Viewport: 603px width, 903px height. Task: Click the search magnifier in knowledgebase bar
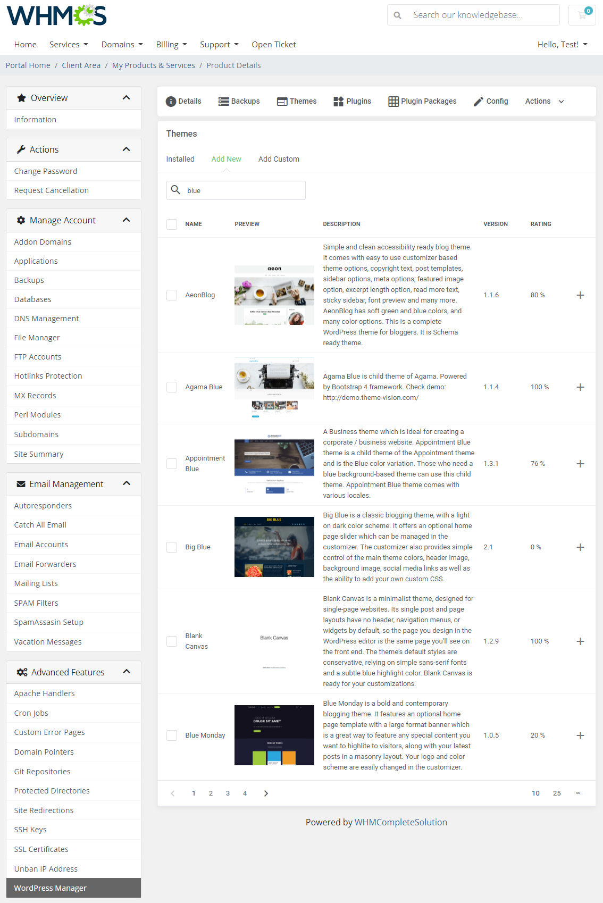pyautogui.click(x=397, y=15)
